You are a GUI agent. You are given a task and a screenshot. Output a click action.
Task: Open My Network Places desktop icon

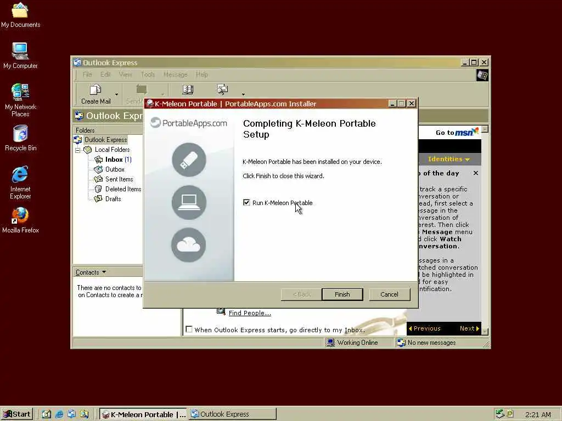[20, 100]
